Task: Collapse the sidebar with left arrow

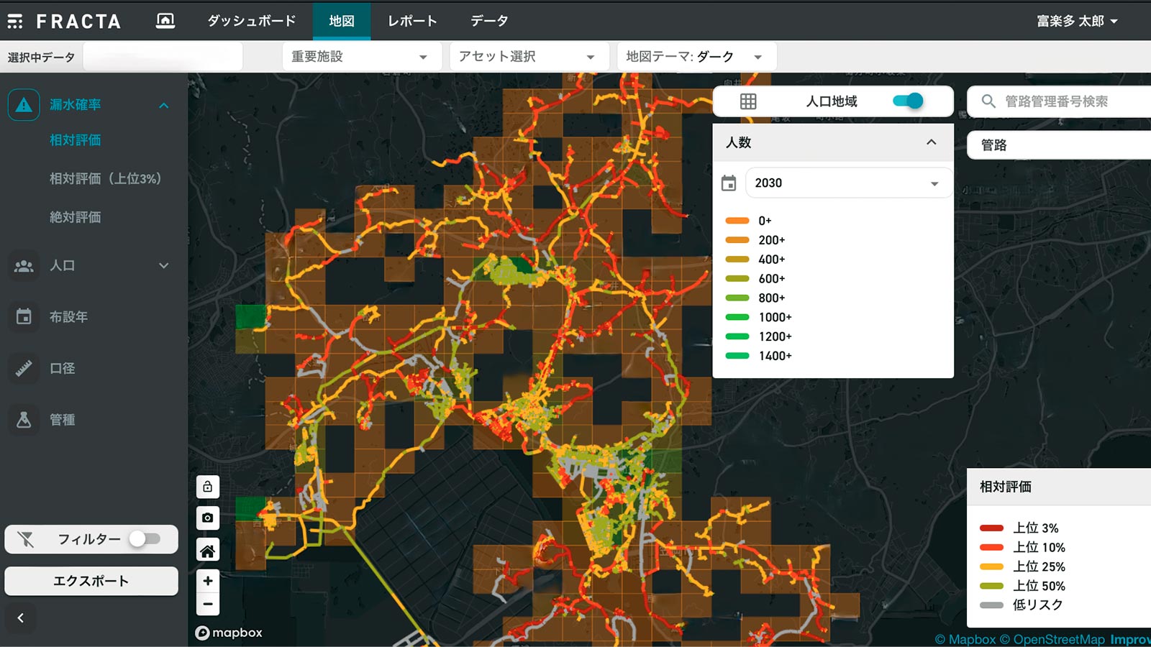Action: coord(21,618)
